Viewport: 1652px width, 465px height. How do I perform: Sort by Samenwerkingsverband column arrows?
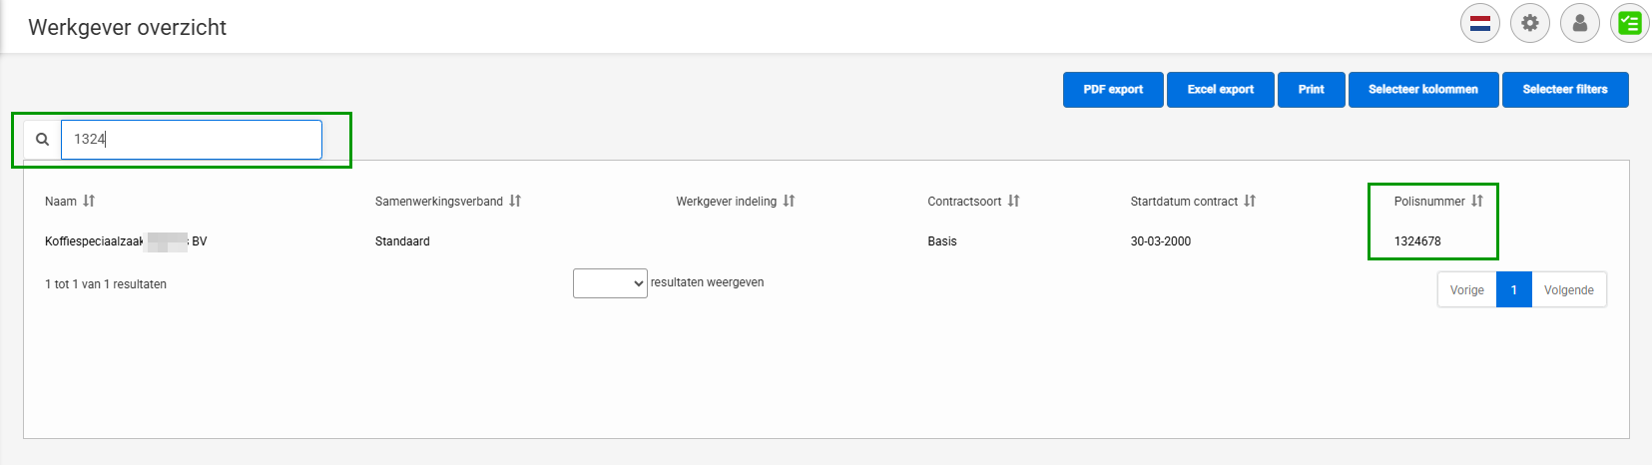pos(515,201)
